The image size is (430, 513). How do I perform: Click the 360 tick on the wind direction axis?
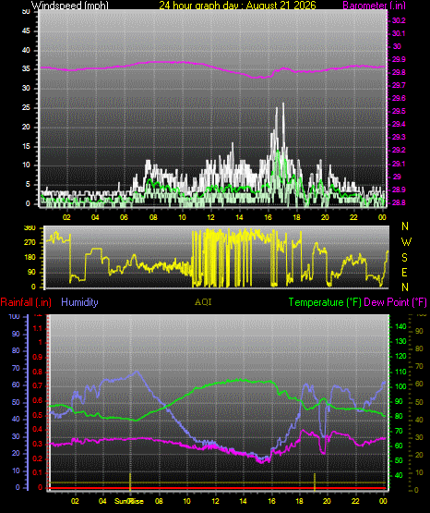click(30, 228)
